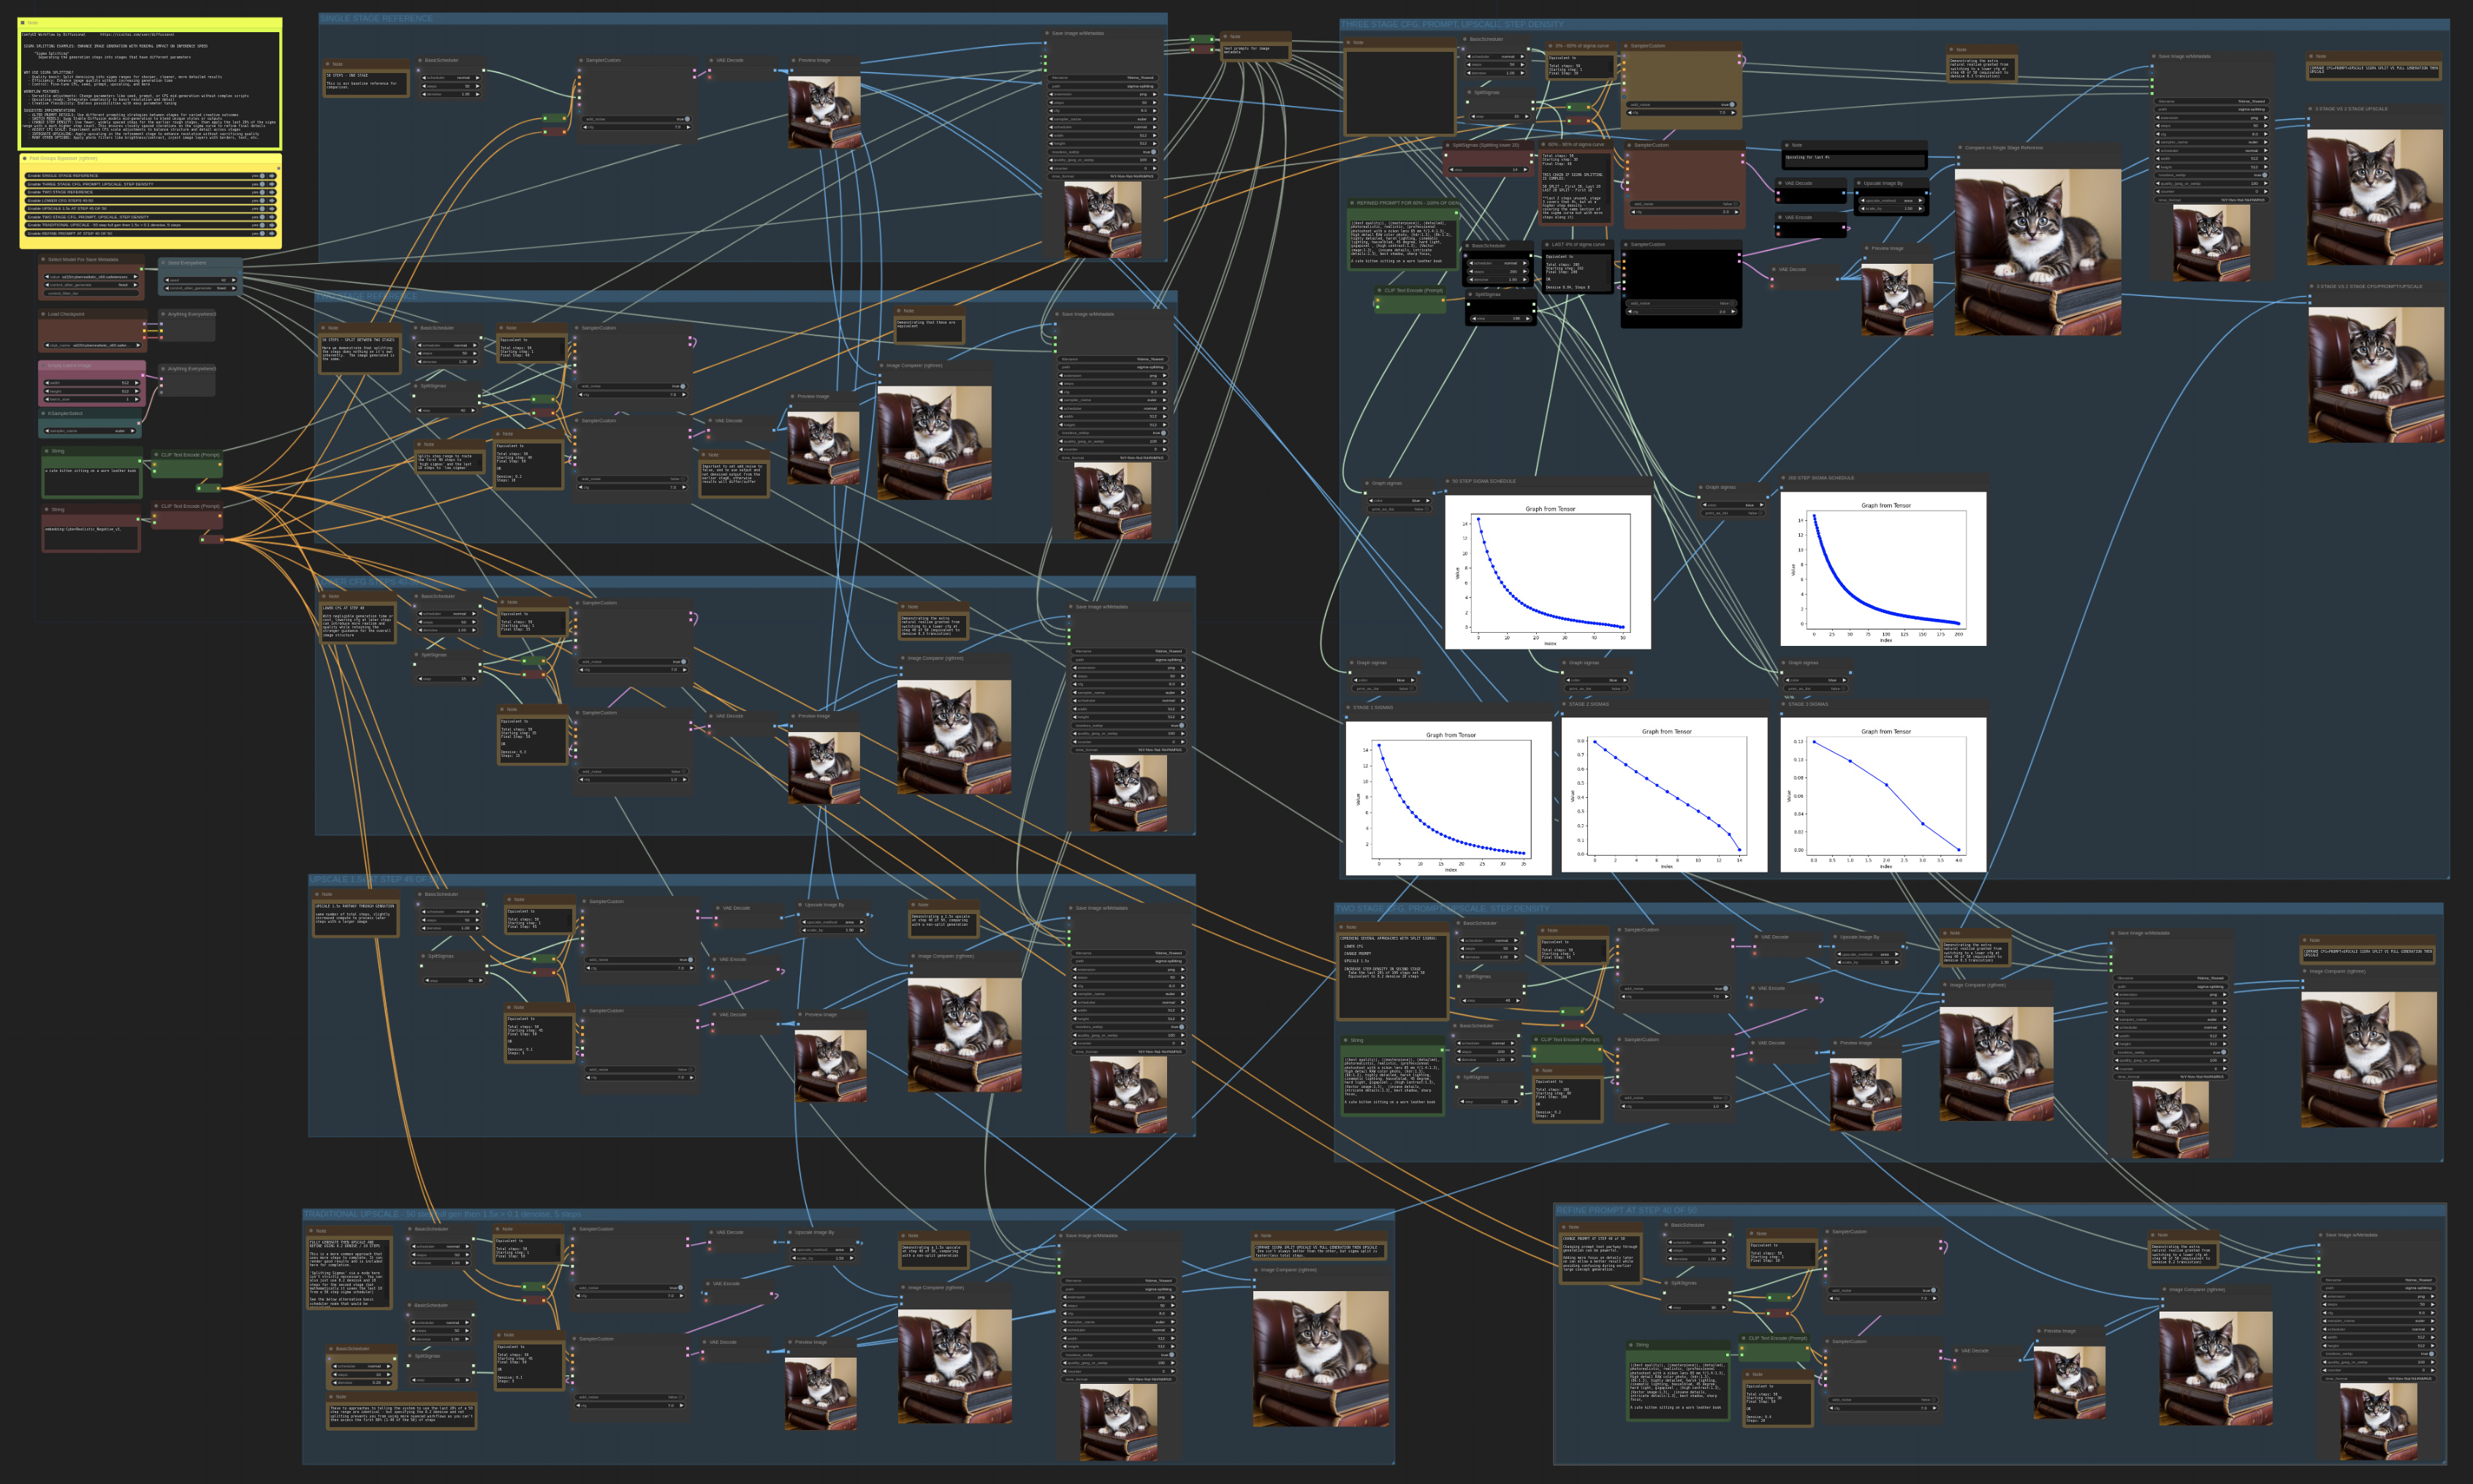This screenshot has height=1484, width=2473.
Task: Collapse the Fast Groups Bypasser panel header dot
Action: pyautogui.click(x=25, y=159)
